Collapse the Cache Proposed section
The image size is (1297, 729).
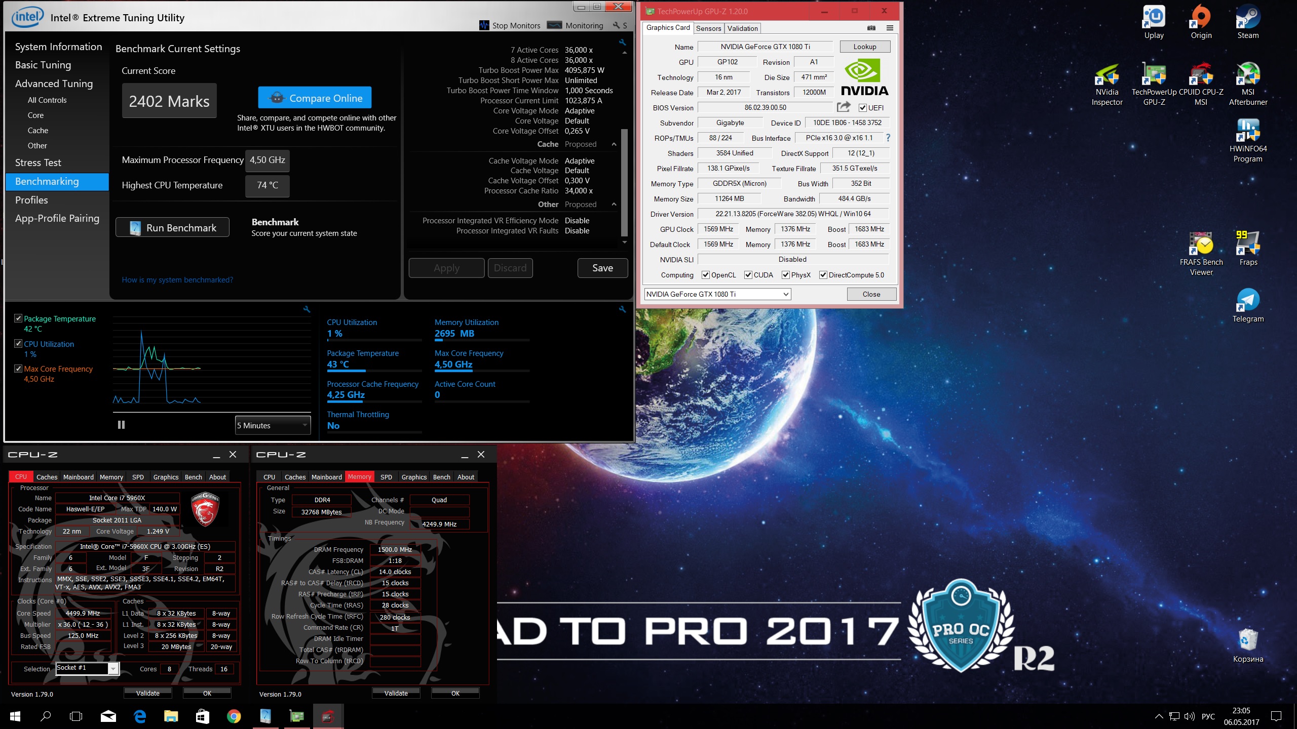[x=614, y=144]
